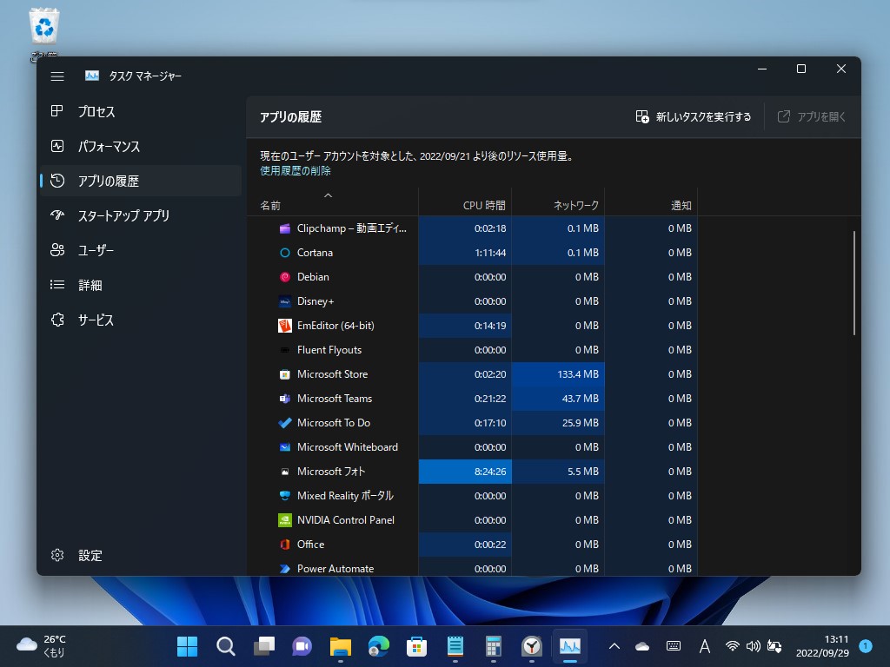The image size is (890, 667).
Task: Click the Microsoft Store icon in list
Action: 285,374
